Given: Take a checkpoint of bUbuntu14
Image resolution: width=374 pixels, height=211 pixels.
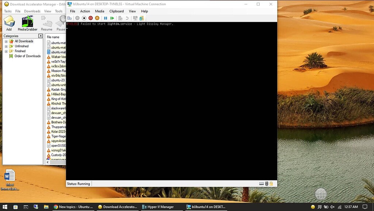Looking at the screenshot, I should point(121,18).
